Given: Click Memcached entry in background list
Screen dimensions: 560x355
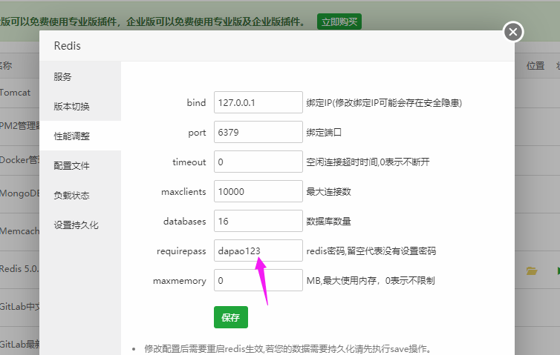Looking at the screenshot, I should tap(19, 231).
